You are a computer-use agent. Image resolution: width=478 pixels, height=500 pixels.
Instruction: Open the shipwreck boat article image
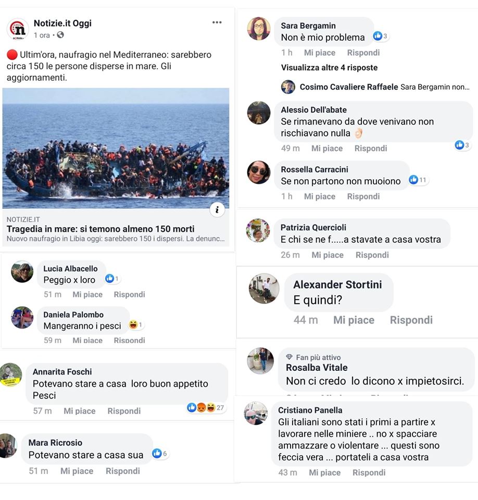tap(116, 148)
